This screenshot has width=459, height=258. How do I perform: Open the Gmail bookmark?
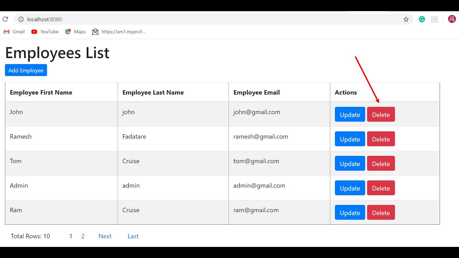pyautogui.click(x=14, y=32)
